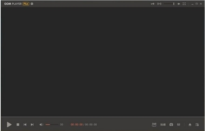This screenshot has height=131, width=205.
Task: Open control panel with the sliders icon
Action: tap(179, 125)
